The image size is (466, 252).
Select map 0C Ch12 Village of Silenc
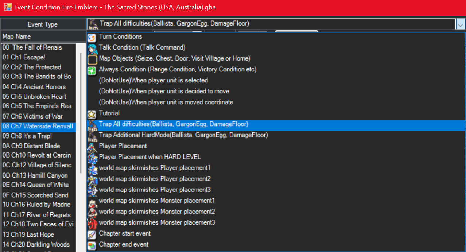coord(38,165)
